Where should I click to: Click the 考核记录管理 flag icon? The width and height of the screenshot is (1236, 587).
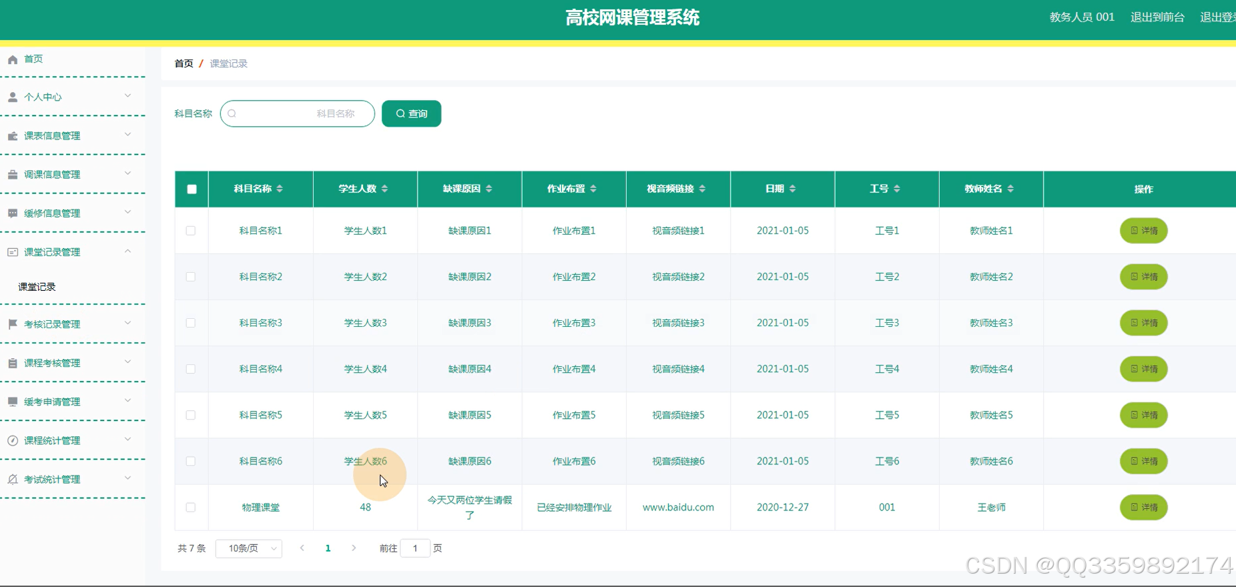click(x=13, y=324)
